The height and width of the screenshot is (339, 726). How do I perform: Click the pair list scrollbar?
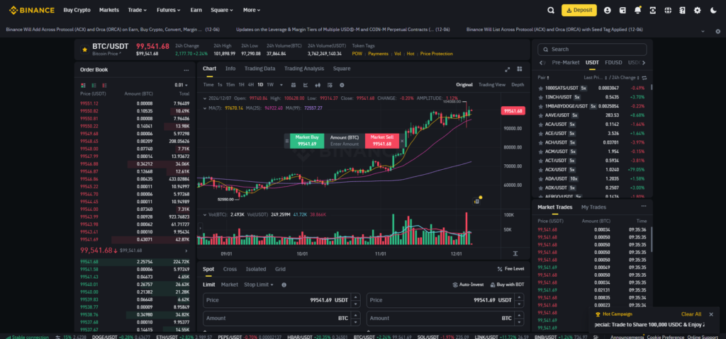652,86
